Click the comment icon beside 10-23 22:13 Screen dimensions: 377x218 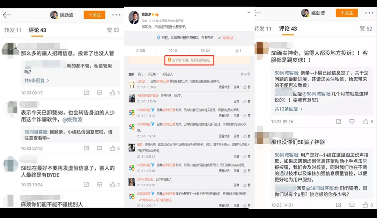(99, 148)
